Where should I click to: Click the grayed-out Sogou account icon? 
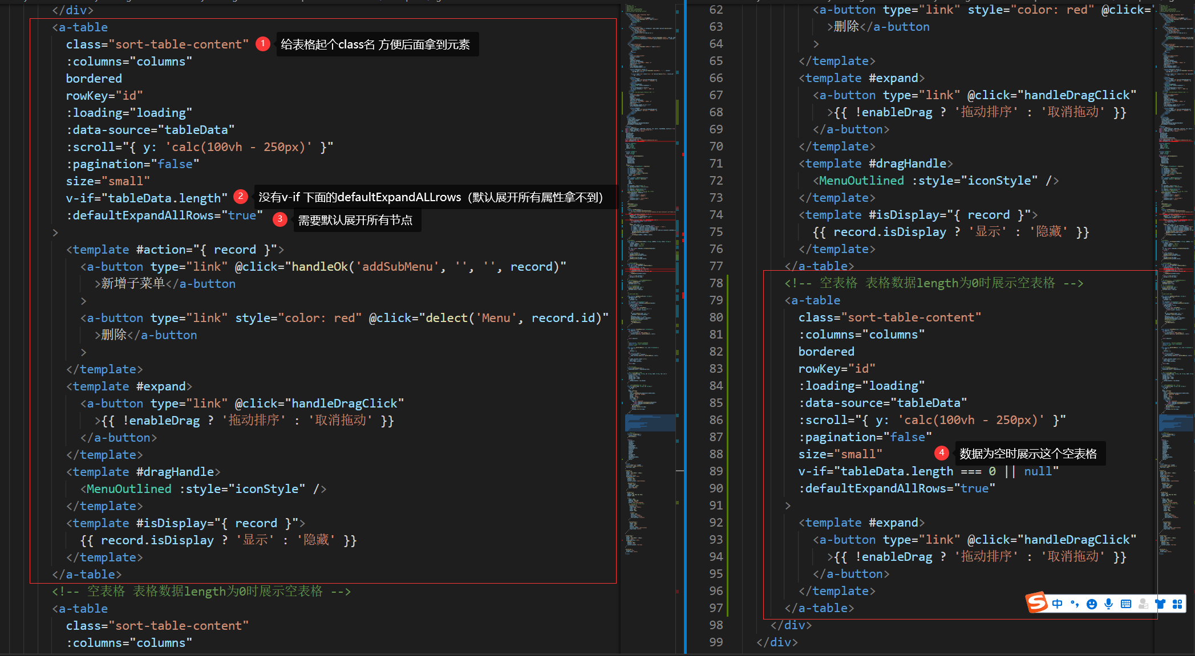tap(1143, 604)
